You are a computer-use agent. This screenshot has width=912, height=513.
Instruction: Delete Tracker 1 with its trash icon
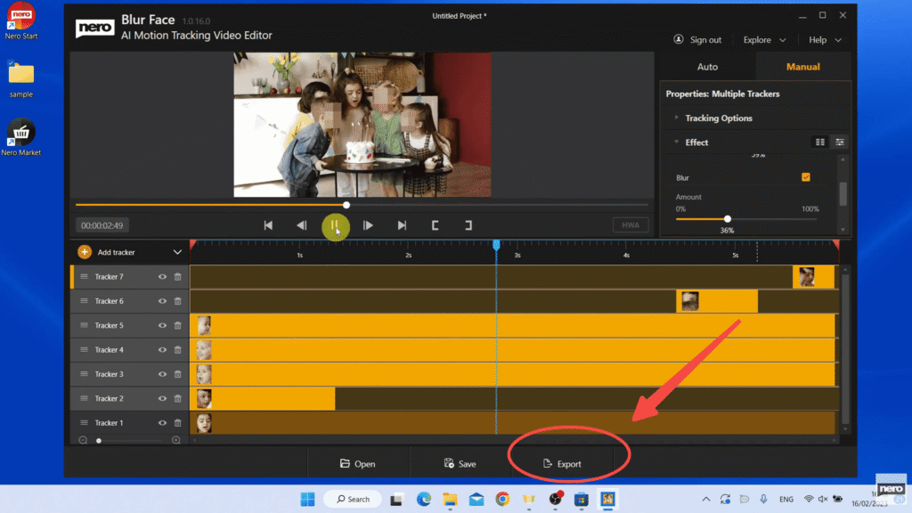178,423
